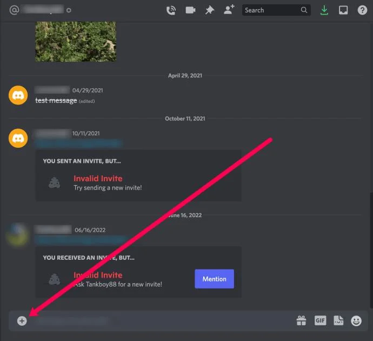This screenshot has height=341, width=373.
Task: Start a voice call
Action: [171, 10]
